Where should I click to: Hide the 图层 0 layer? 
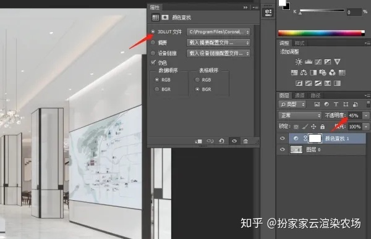283,149
